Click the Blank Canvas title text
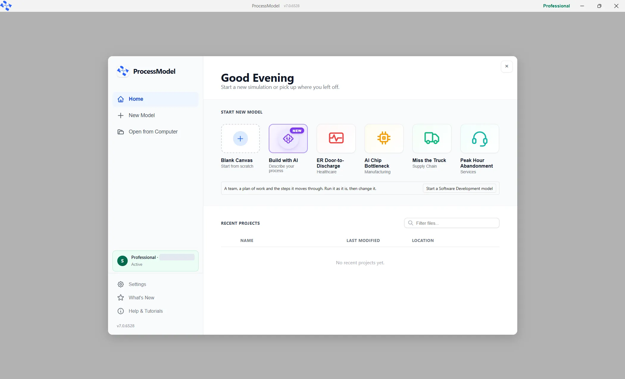Viewport: 625px width, 379px height. 237,160
